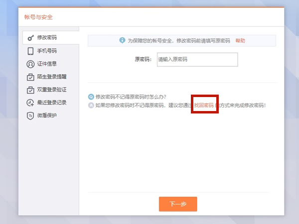Screen dimensions: 299x224
Task: Click the Q question icon
Action: [x=91, y=97]
